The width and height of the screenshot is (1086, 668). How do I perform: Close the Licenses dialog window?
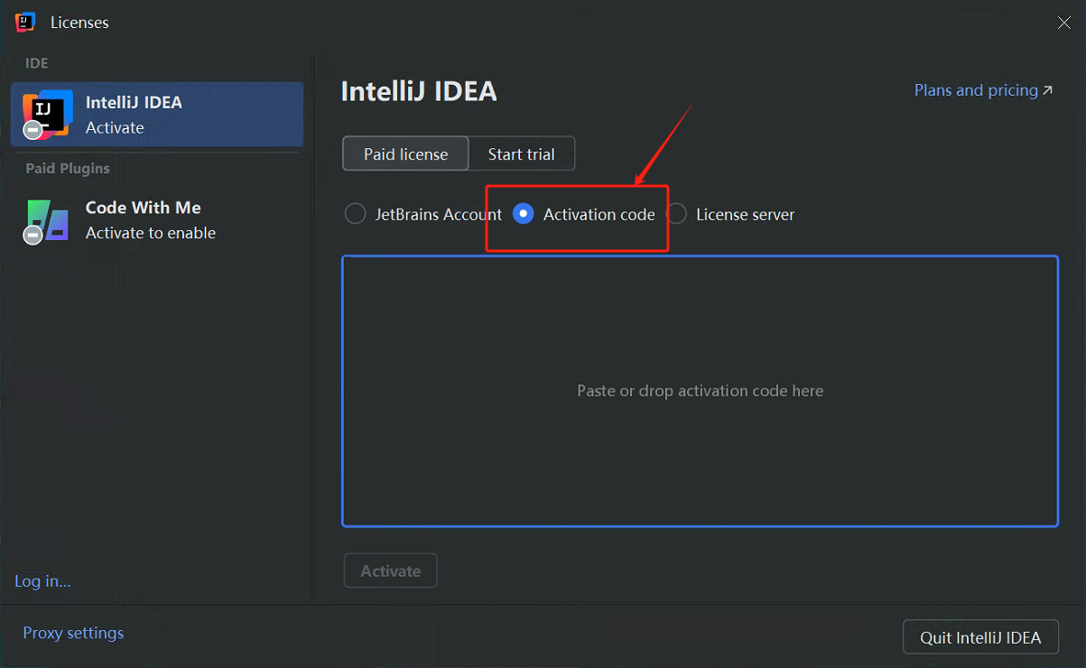click(x=1064, y=23)
